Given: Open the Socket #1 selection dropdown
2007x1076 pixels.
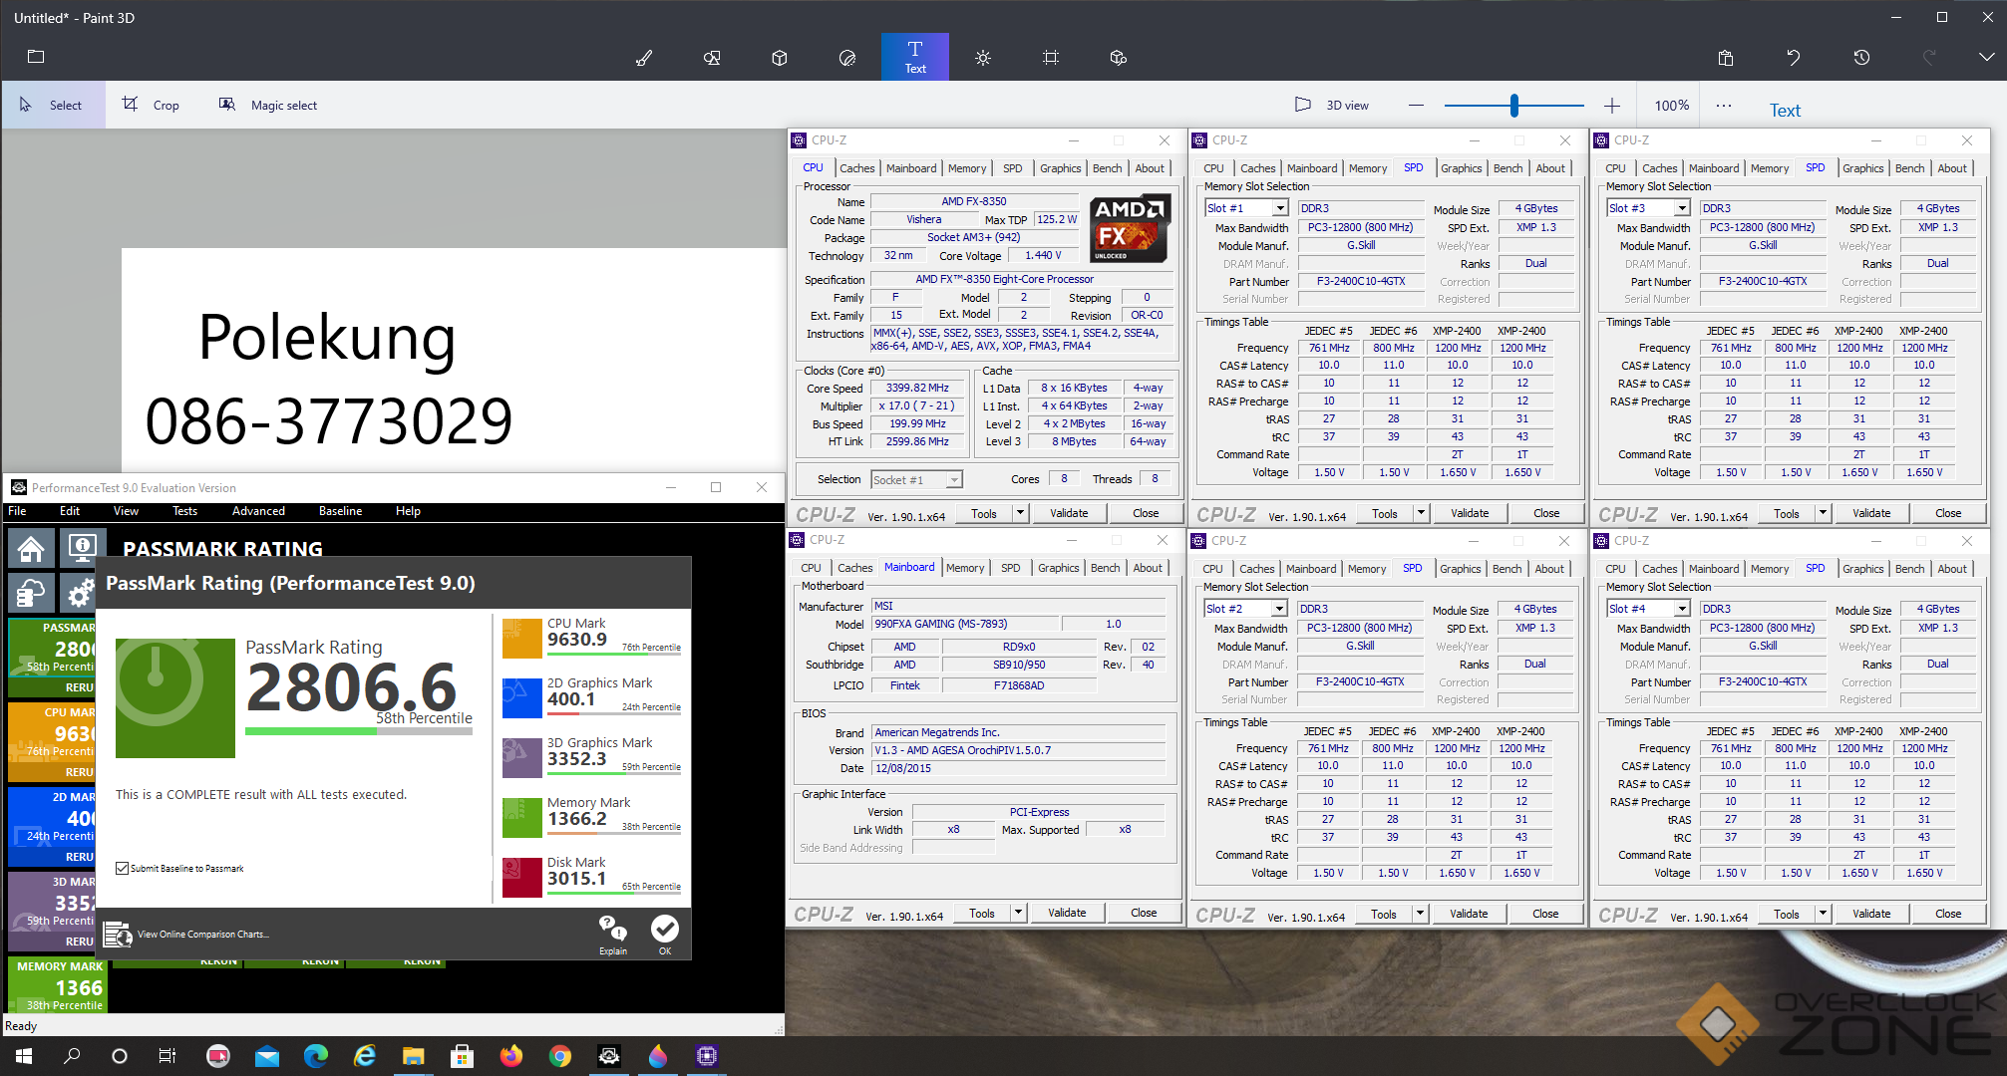Looking at the screenshot, I should click(x=953, y=480).
